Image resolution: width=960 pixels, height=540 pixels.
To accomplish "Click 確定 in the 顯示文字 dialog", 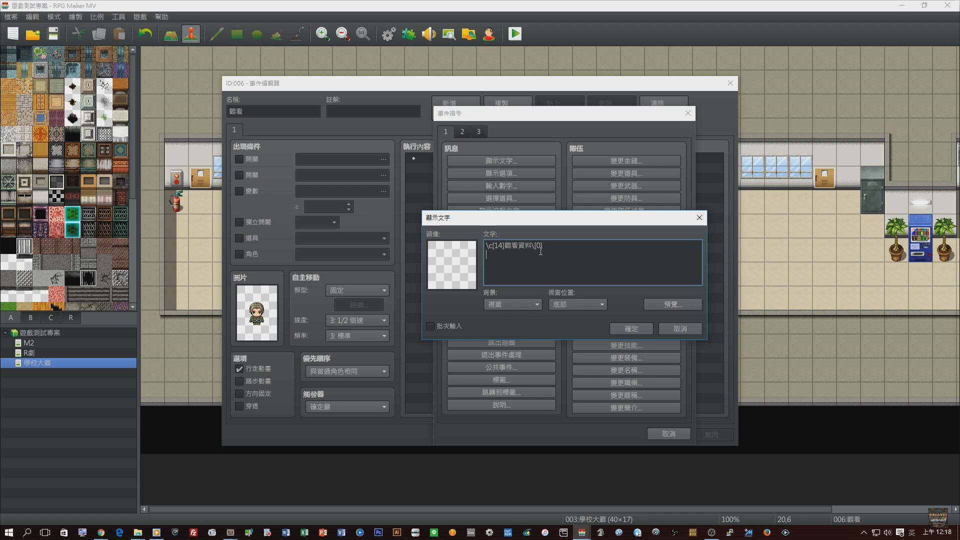I will point(631,328).
